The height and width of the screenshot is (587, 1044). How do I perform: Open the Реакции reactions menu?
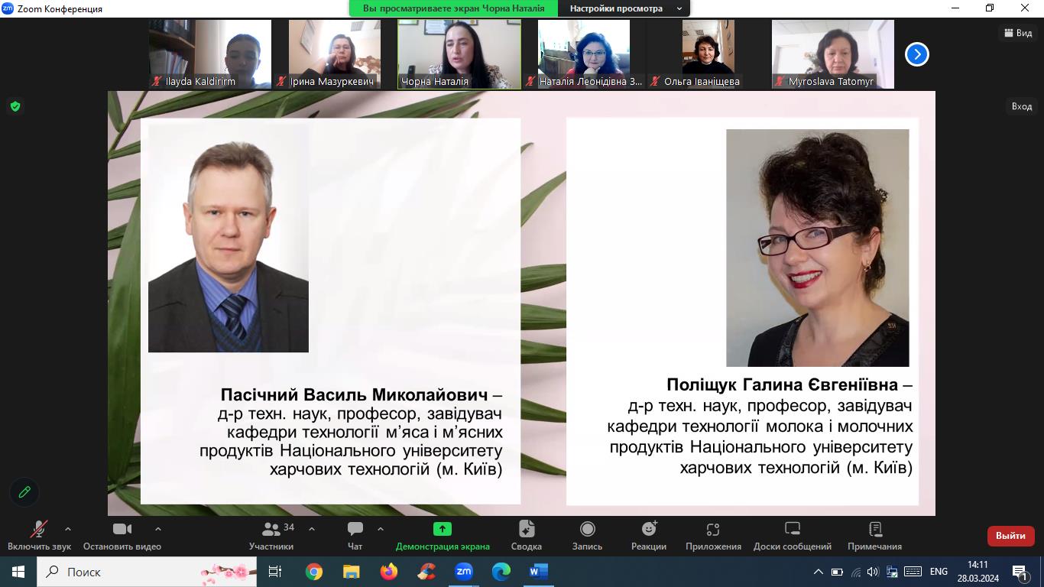649,529
